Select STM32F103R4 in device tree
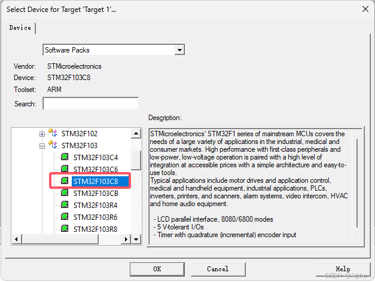Viewport: 375px width, 282px height. pos(96,206)
